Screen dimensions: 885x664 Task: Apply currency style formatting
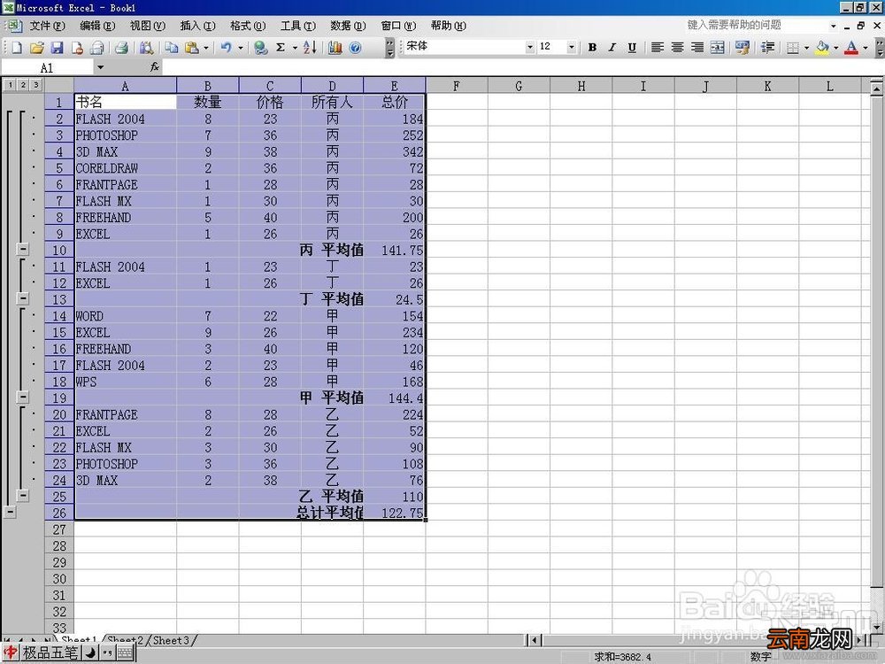pos(743,48)
